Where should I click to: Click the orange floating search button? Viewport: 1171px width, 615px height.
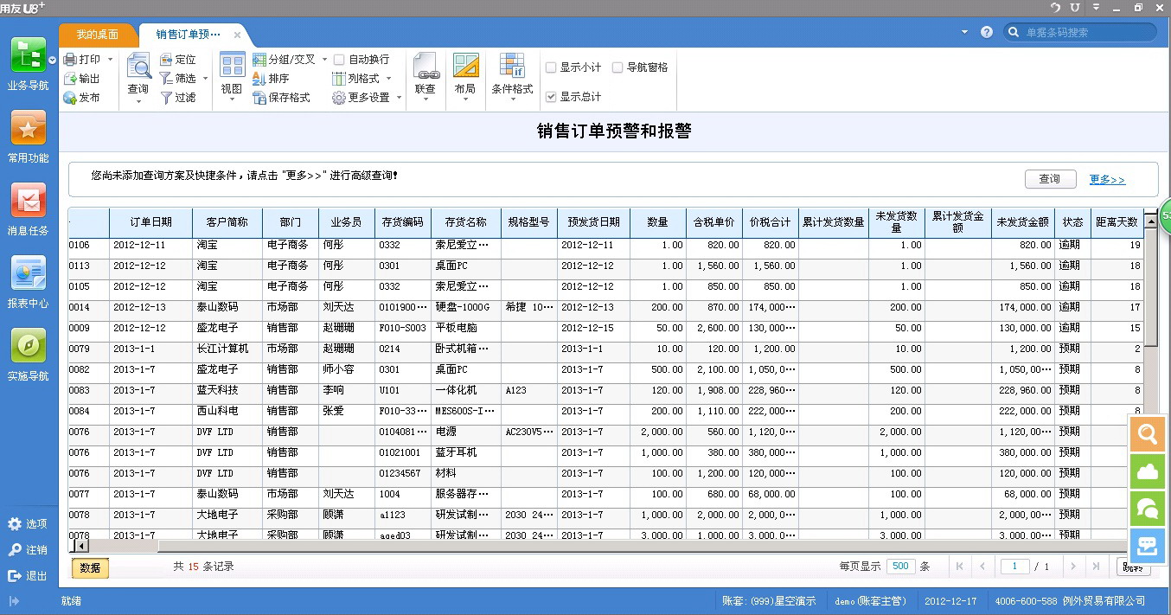[1148, 434]
